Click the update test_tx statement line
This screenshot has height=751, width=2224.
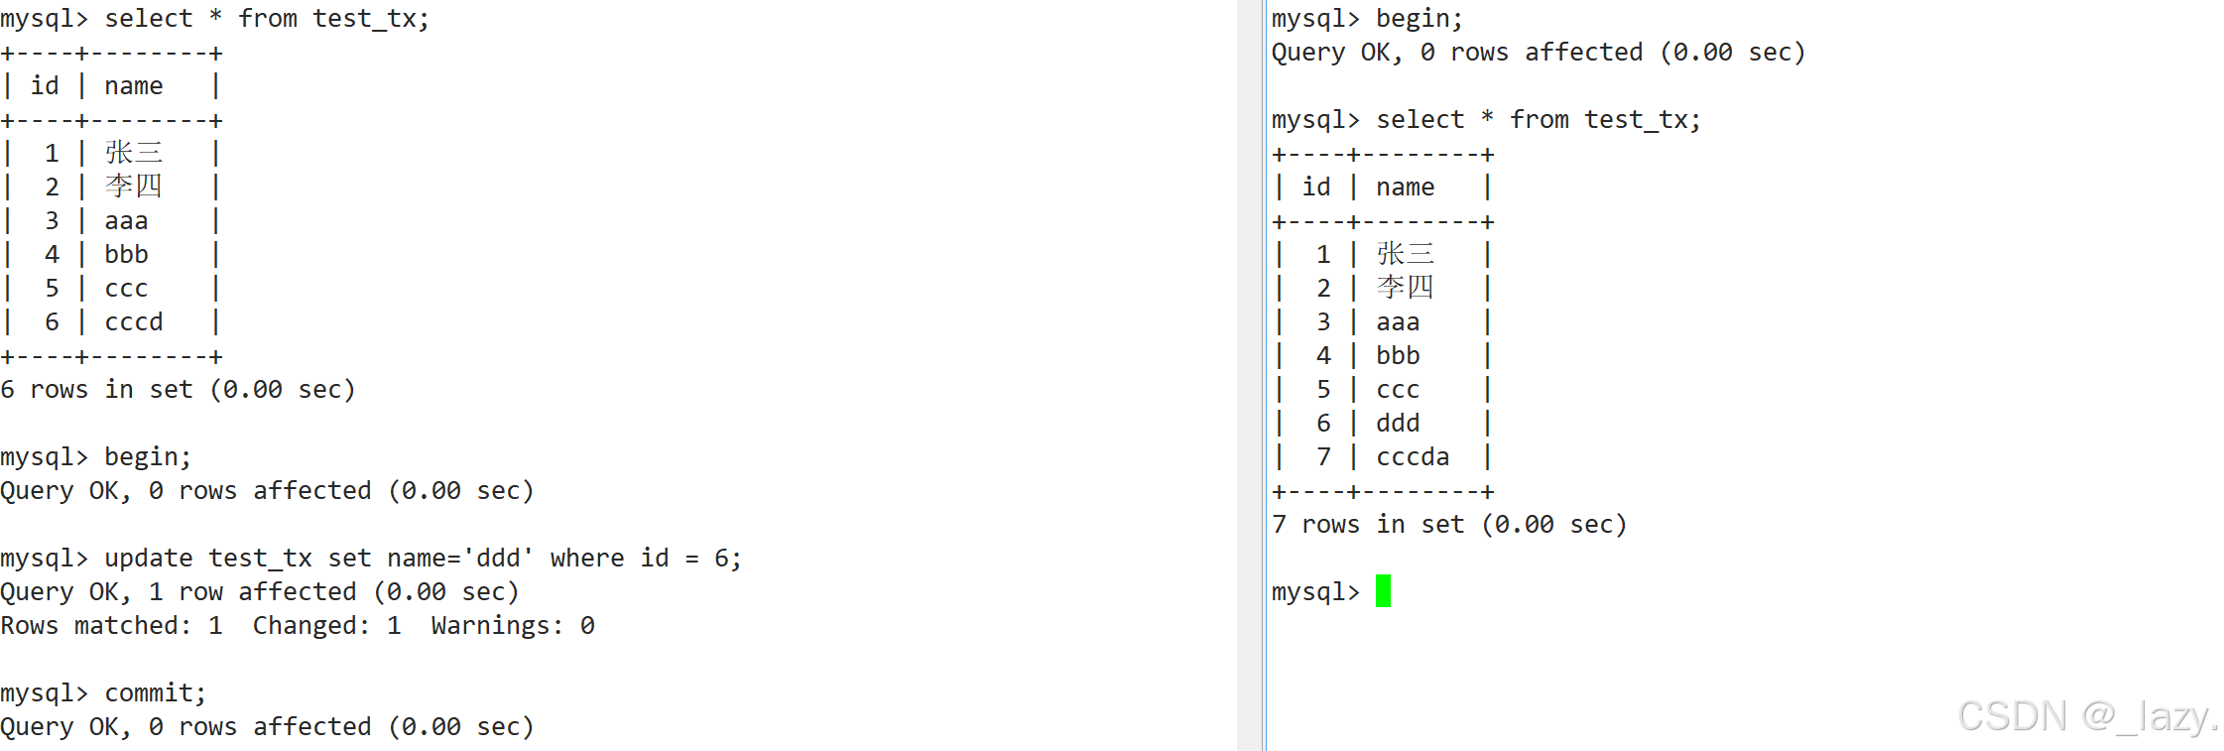coord(371,559)
